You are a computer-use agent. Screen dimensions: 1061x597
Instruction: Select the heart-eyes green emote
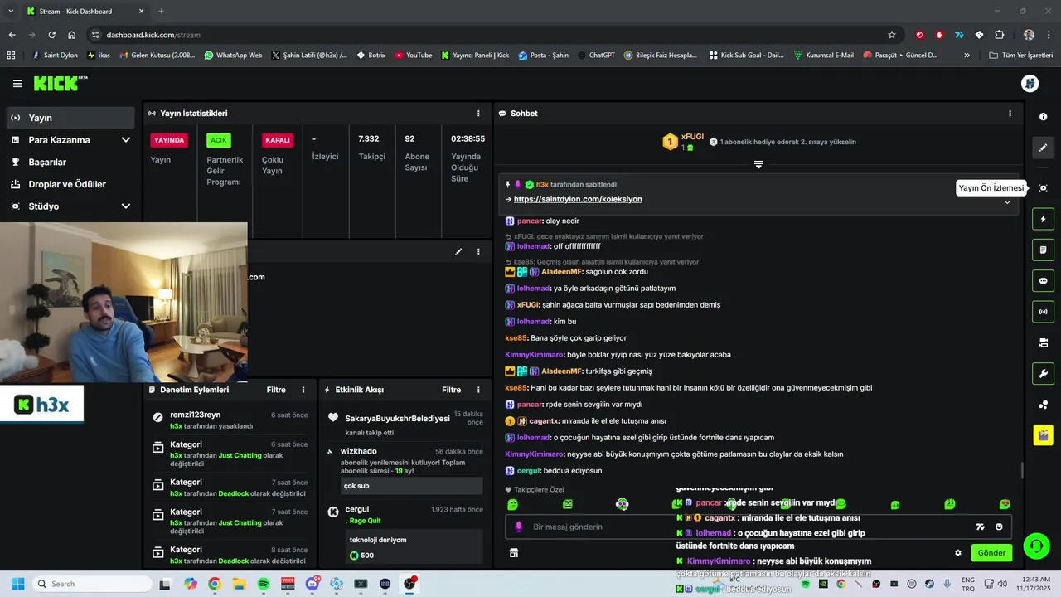coord(1005,504)
